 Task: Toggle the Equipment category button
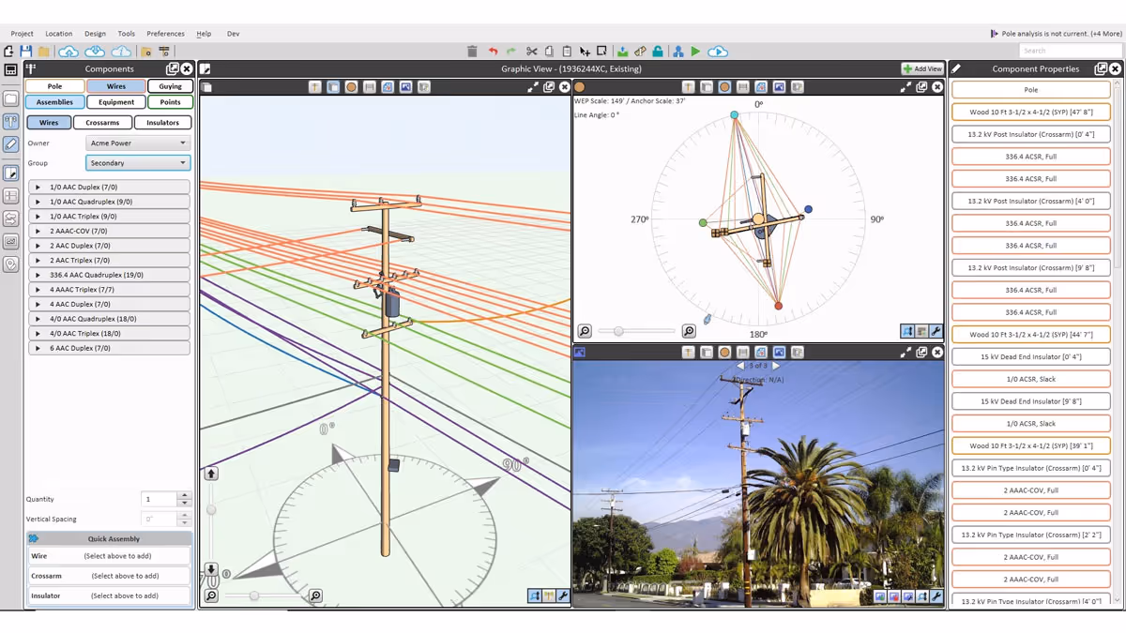[116, 102]
